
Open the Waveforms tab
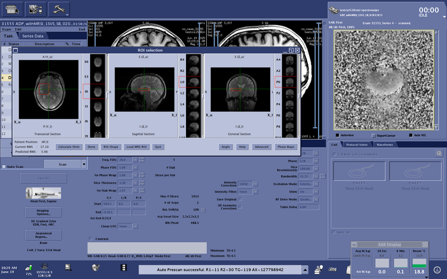[x=384, y=145]
